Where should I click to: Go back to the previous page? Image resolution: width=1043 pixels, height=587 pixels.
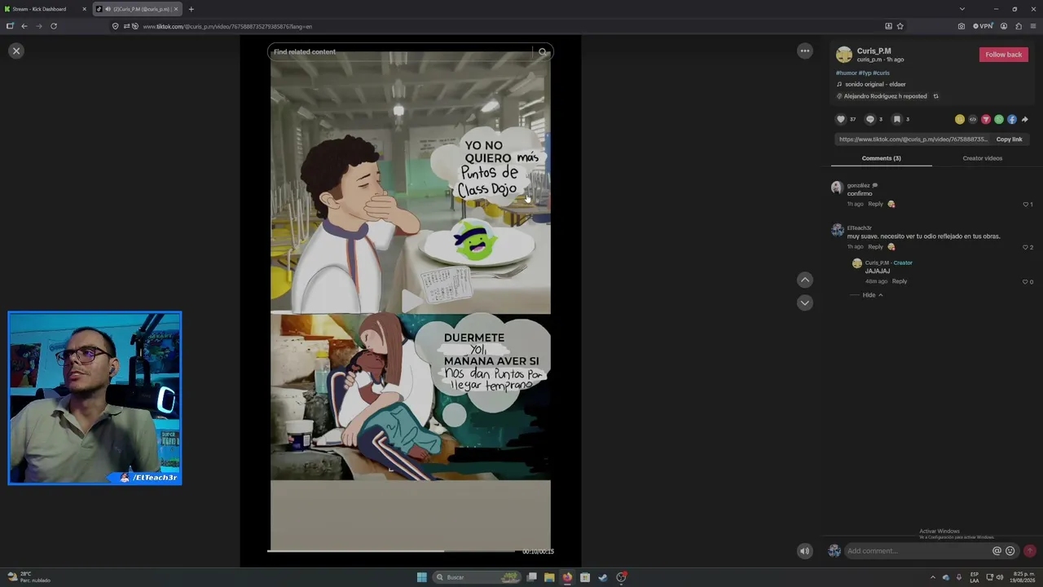pos(24,26)
